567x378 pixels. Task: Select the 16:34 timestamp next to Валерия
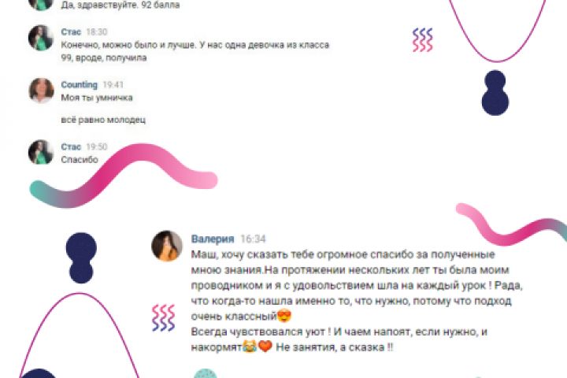(253, 239)
